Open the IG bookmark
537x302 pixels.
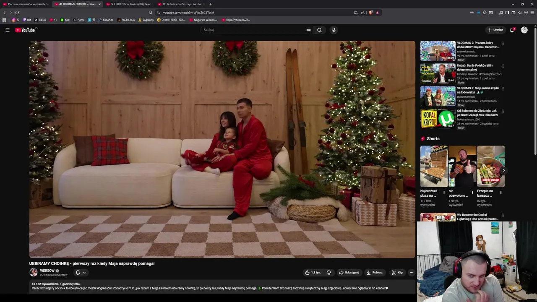tap(16, 20)
